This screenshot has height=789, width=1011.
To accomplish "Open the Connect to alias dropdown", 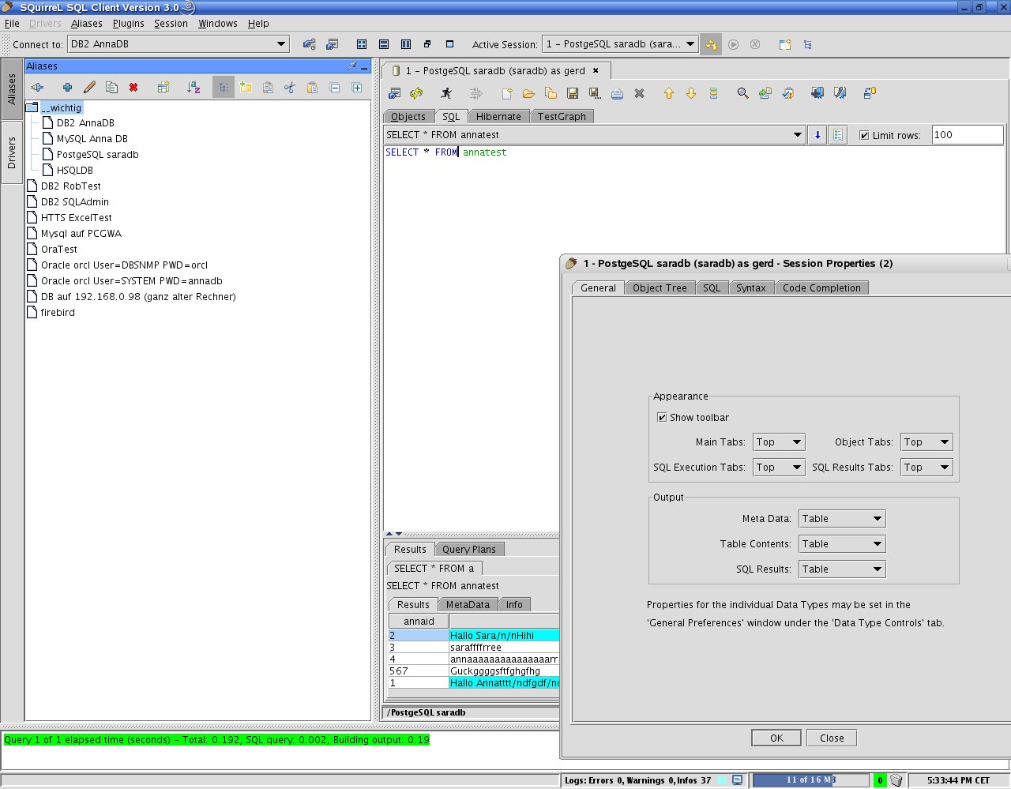I will [179, 44].
